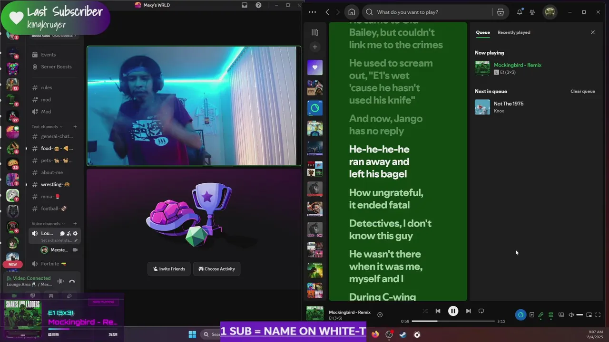Screen dimensions: 609x342
Task: Toggle repeat in Spotify player
Action: [481, 311]
